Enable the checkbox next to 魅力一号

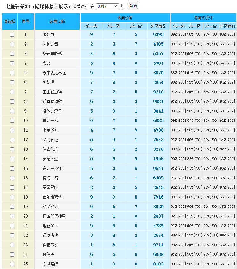click(x=12, y=121)
